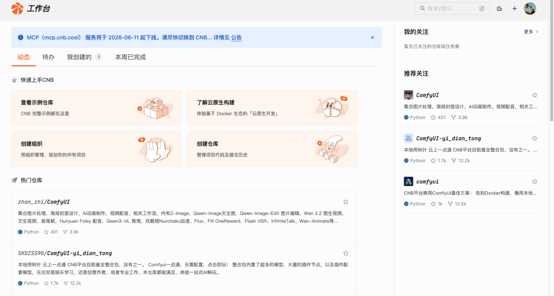Click star count 1.7k icon in sidebar
Screen dimensions: 554x296
pos(433,161)
